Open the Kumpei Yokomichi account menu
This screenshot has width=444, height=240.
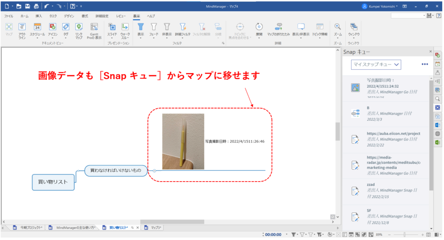(380, 6)
